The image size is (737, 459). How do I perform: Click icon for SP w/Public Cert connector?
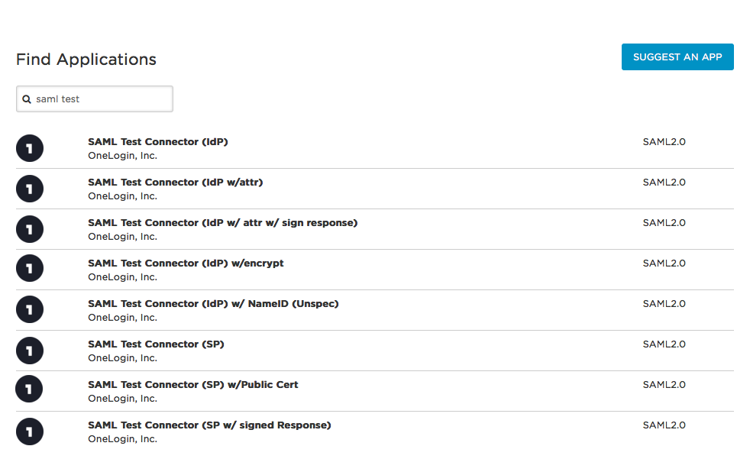29,389
